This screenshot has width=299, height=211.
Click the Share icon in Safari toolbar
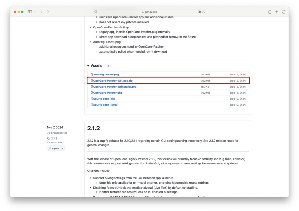click(270, 11)
